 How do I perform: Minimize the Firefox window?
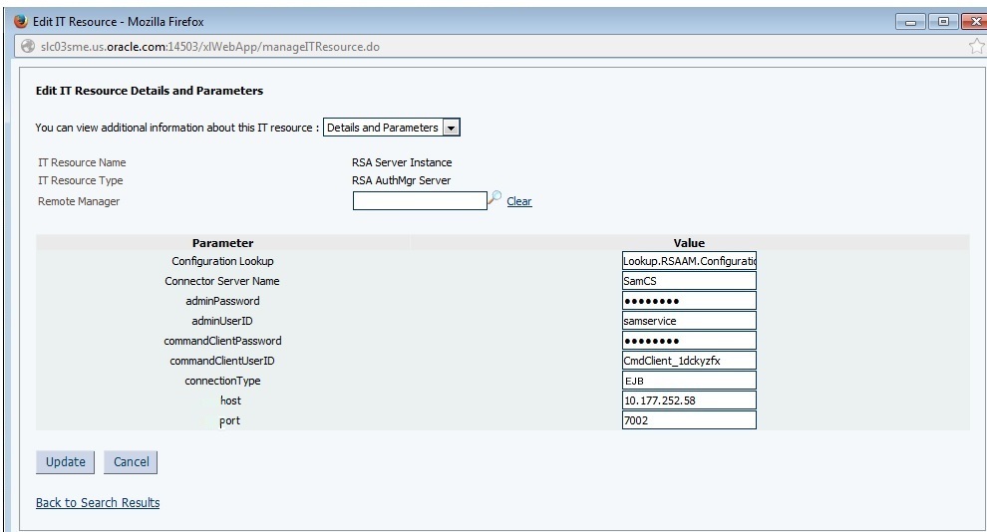coord(911,21)
